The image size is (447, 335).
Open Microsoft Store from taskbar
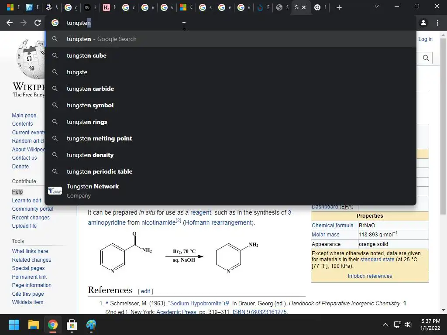coord(72,325)
